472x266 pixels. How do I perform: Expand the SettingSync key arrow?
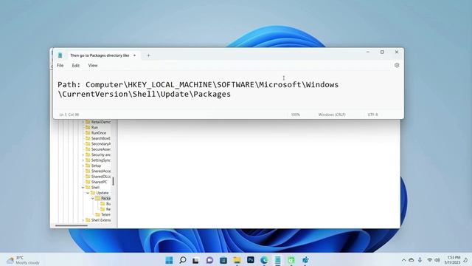(x=83, y=160)
